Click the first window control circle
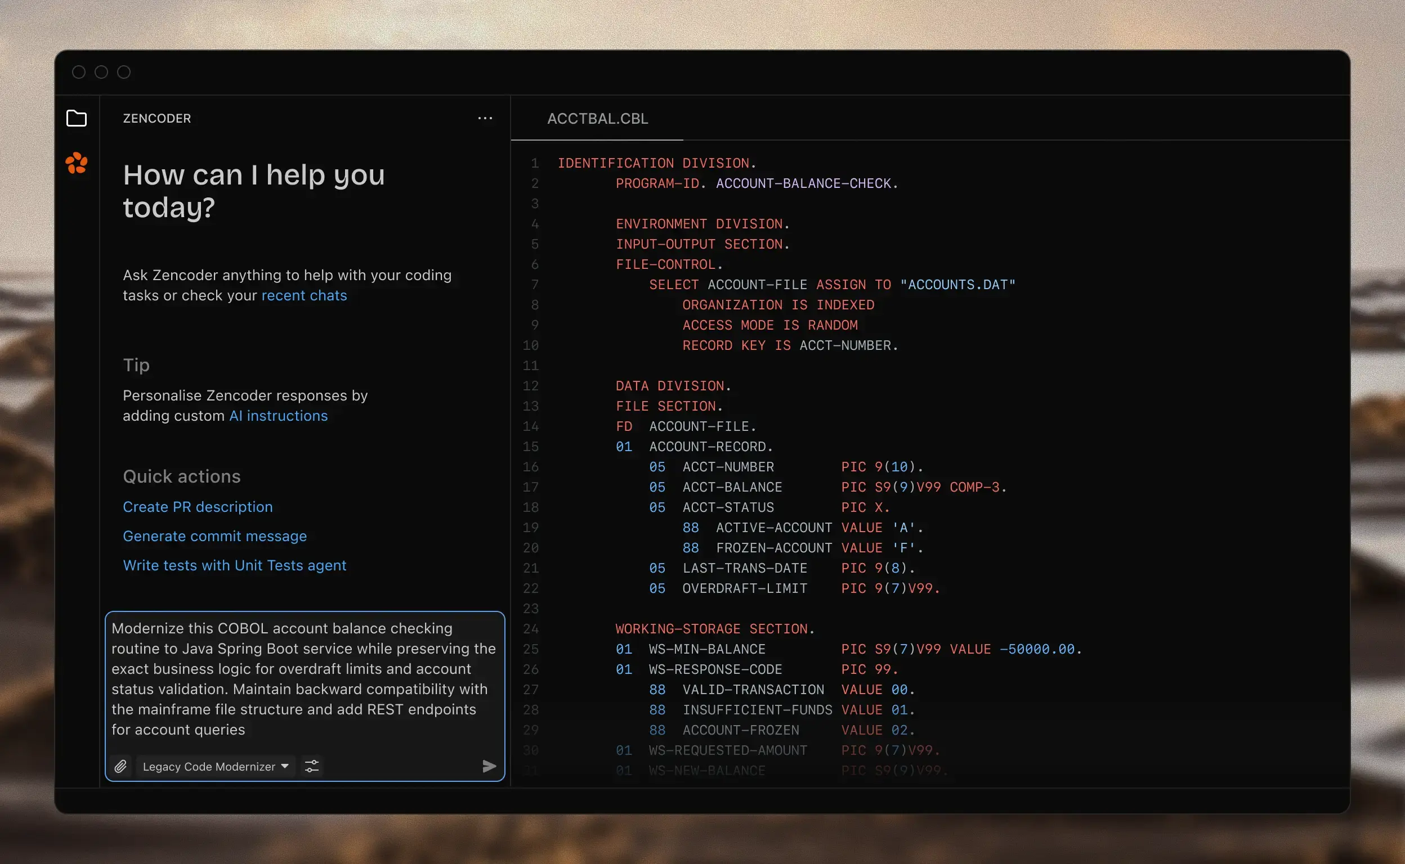Viewport: 1405px width, 864px height. [79, 72]
